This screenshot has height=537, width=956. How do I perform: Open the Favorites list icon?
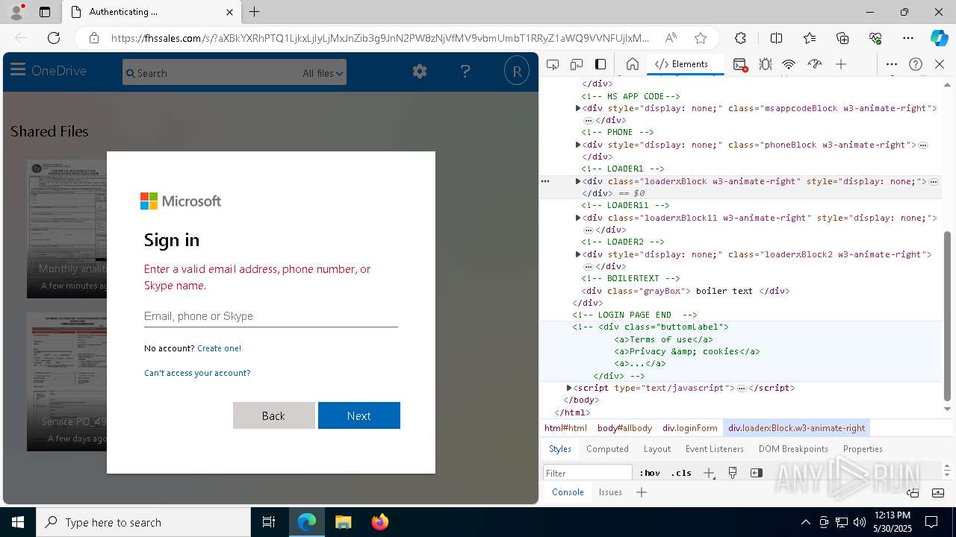pos(810,38)
